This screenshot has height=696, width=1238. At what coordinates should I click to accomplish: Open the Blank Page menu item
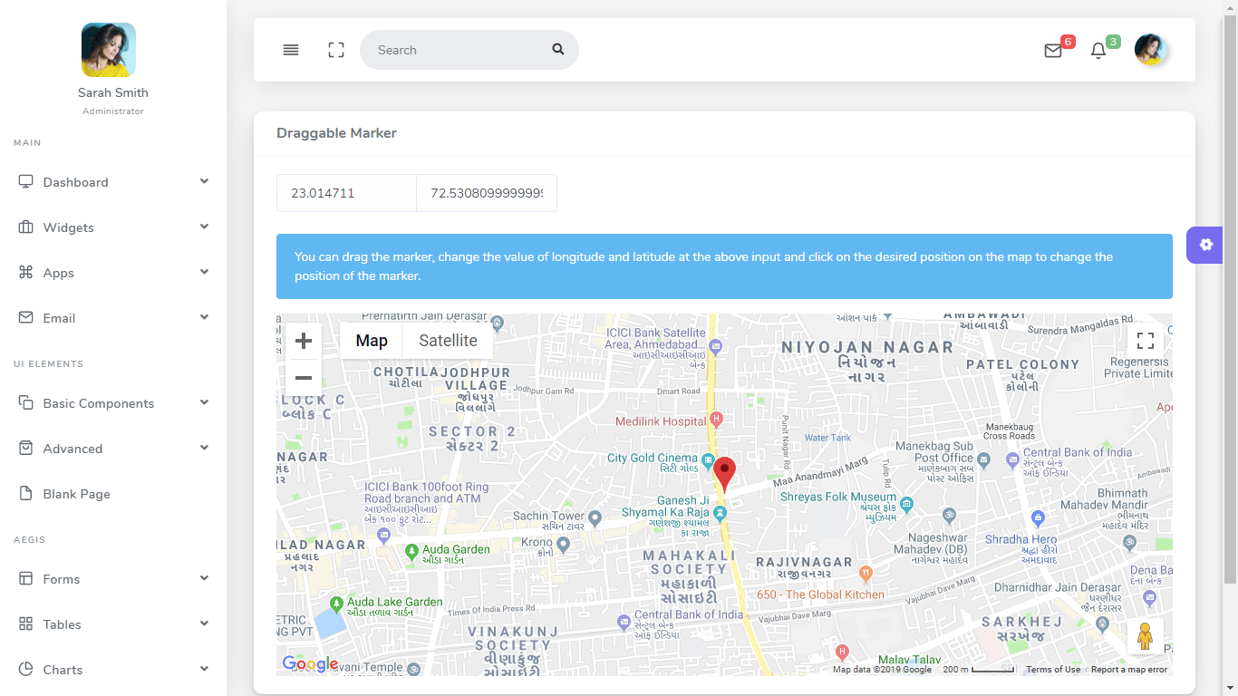(113, 494)
